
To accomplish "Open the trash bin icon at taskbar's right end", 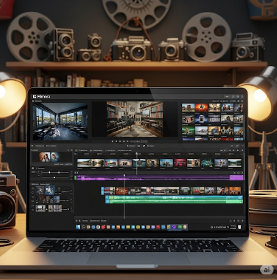I will click(x=239, y=227).
